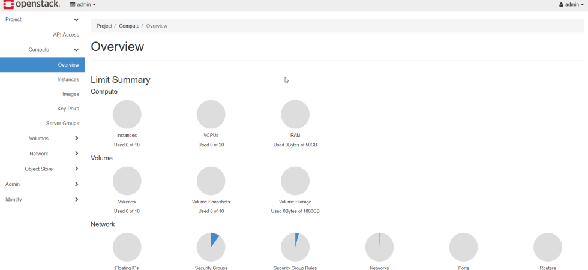This screenshot has height=270, width=588.
Task: Collapse the Project sidebar section
Action: (x=76, y=20)
